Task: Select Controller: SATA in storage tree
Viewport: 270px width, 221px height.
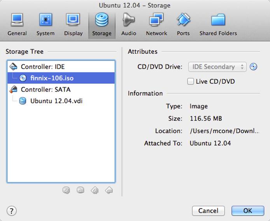Action: [45, 89]
